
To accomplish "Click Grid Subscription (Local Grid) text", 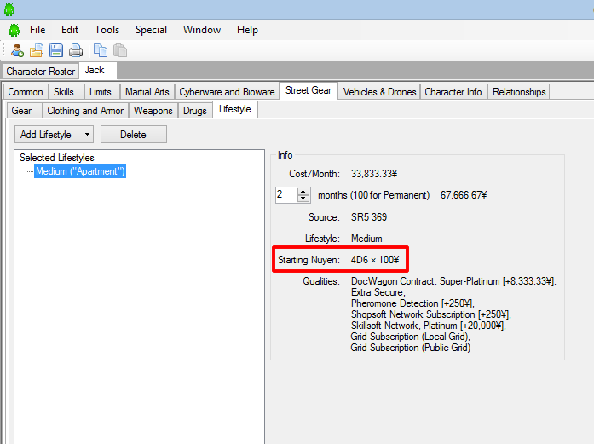I will (x=410, y=337).
